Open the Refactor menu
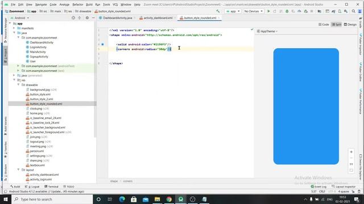Viewport: 364px width, 204px height. click(x=78, y=5)
